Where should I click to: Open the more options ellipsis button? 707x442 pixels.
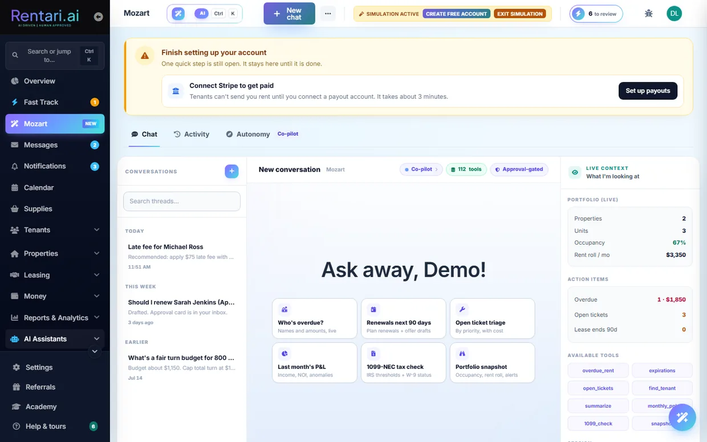click(x=328, y=14)
